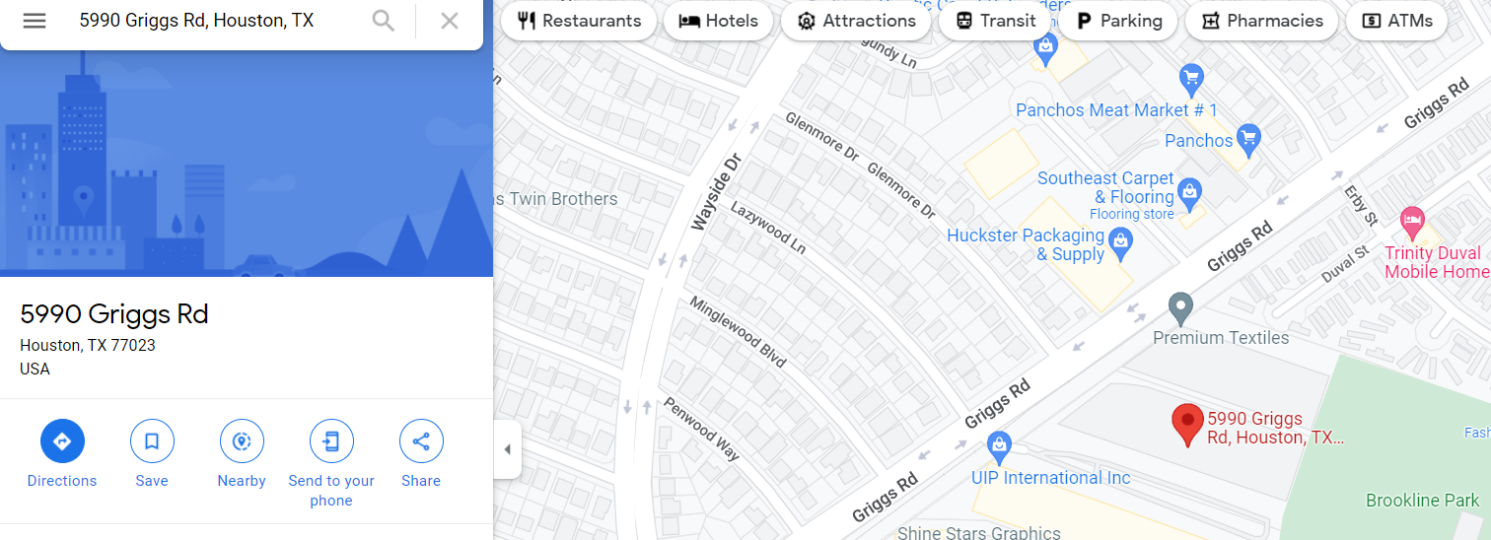
Task: Click Send to your phone icon
Action: click(331, 440)
